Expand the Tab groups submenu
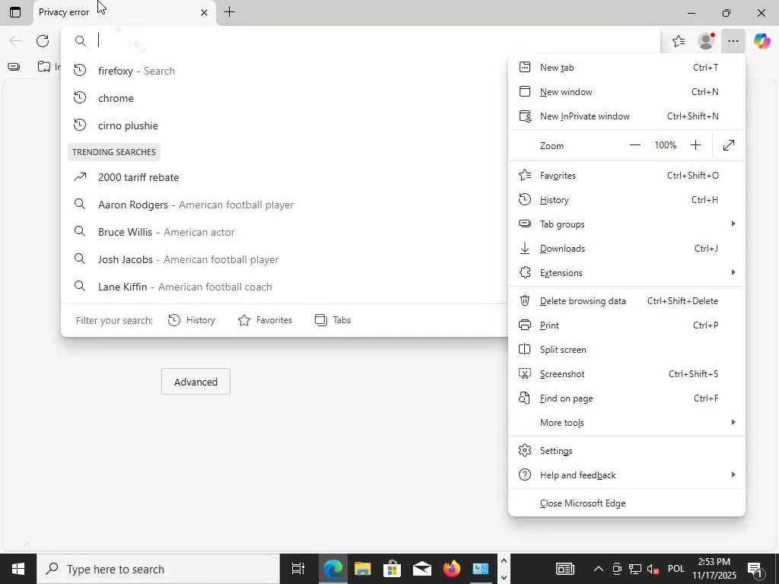Viewport: 779px width, 584px height. [627, 224]
